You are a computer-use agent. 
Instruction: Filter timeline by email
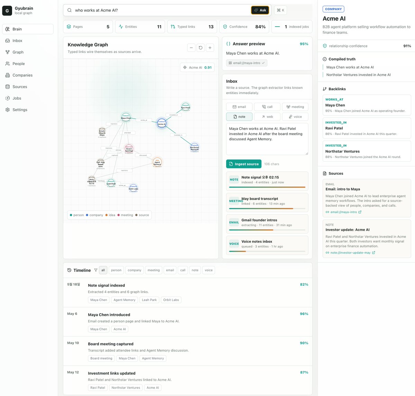(170, 270)
